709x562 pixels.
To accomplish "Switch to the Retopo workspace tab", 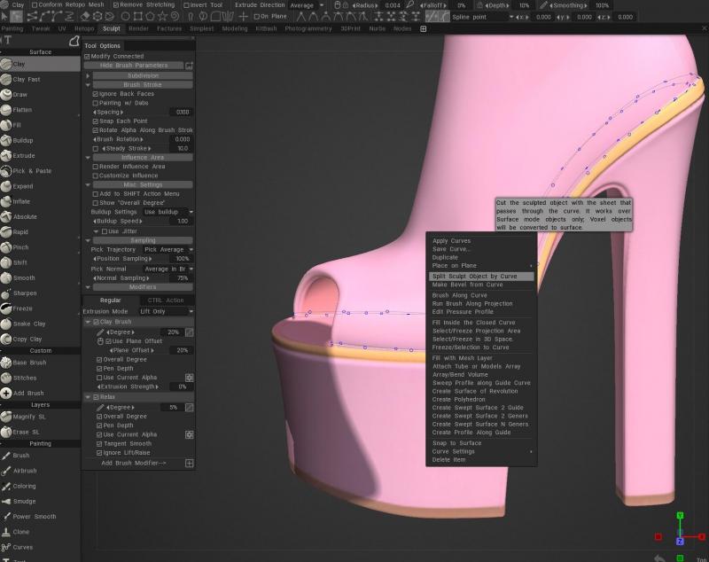I will pos(84,28).
